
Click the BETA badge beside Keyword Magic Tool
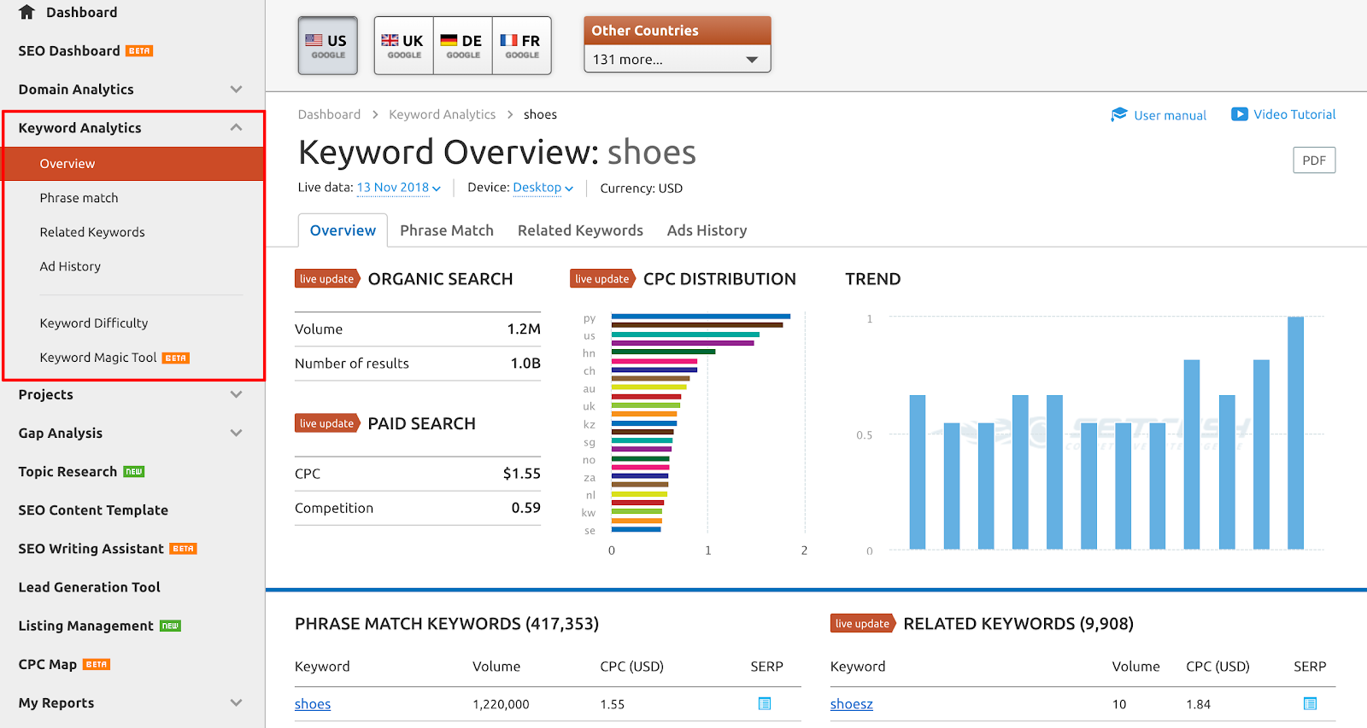tap(176, 358)
